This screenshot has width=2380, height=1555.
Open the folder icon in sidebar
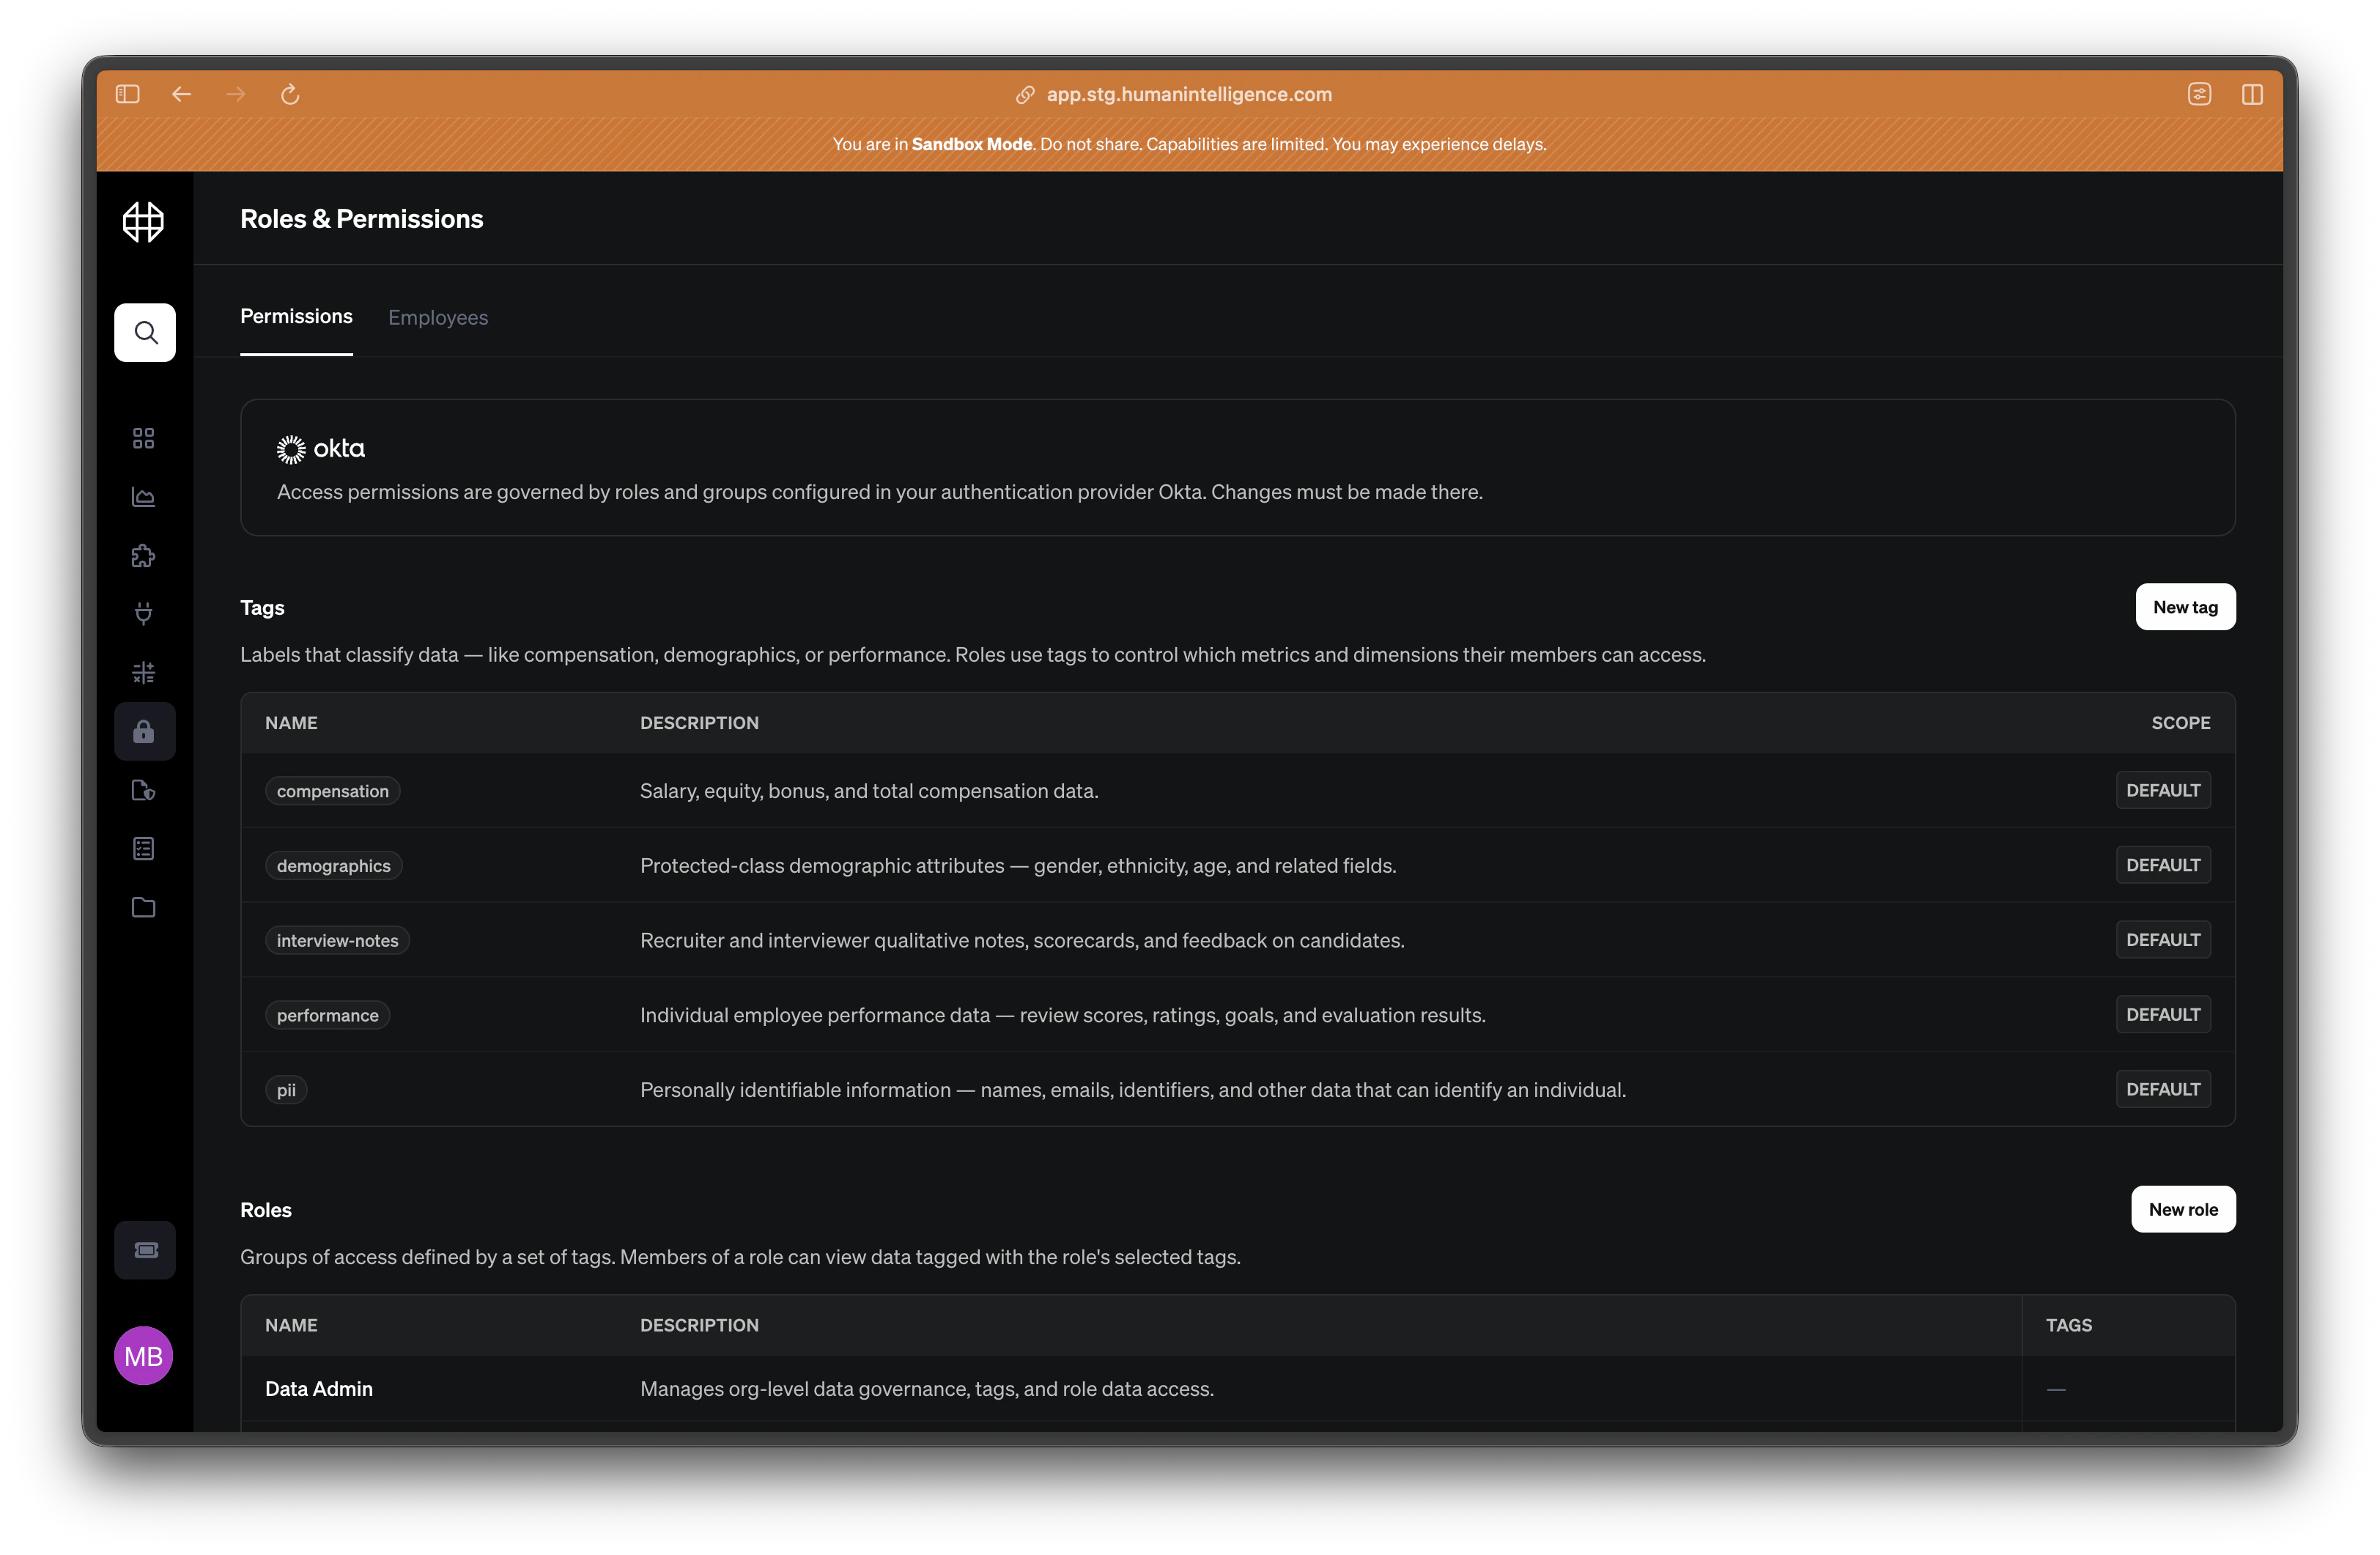[x=144, y=907]
